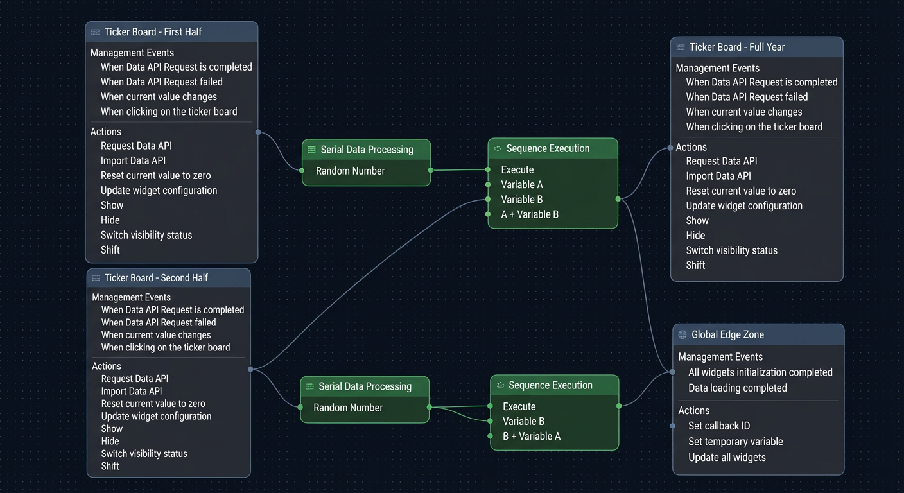Select Hide action in Second Half board
Screen dimensions: 904x493
coord(110,441)
